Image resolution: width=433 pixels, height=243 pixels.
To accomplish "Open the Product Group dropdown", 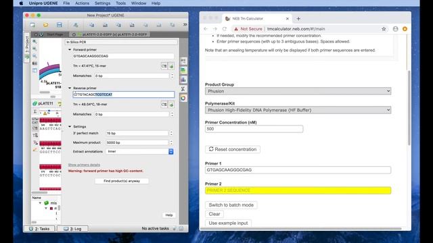I will (x=298, y=91).
